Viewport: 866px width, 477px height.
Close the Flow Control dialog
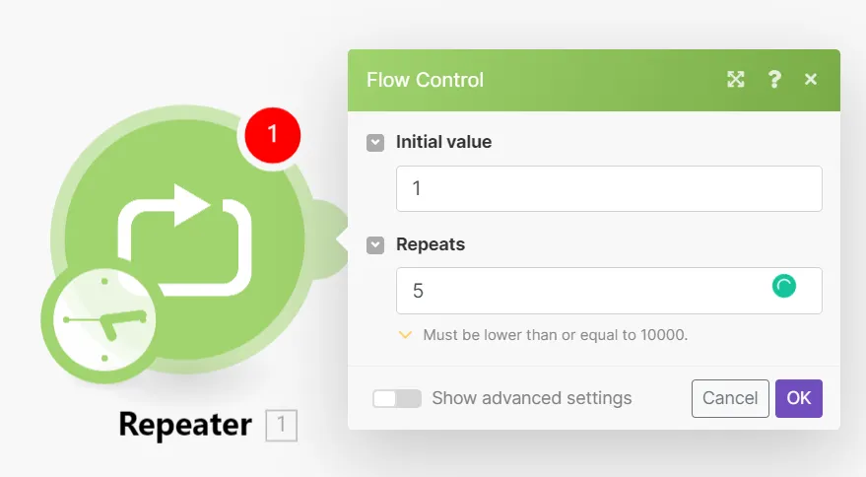811,80
